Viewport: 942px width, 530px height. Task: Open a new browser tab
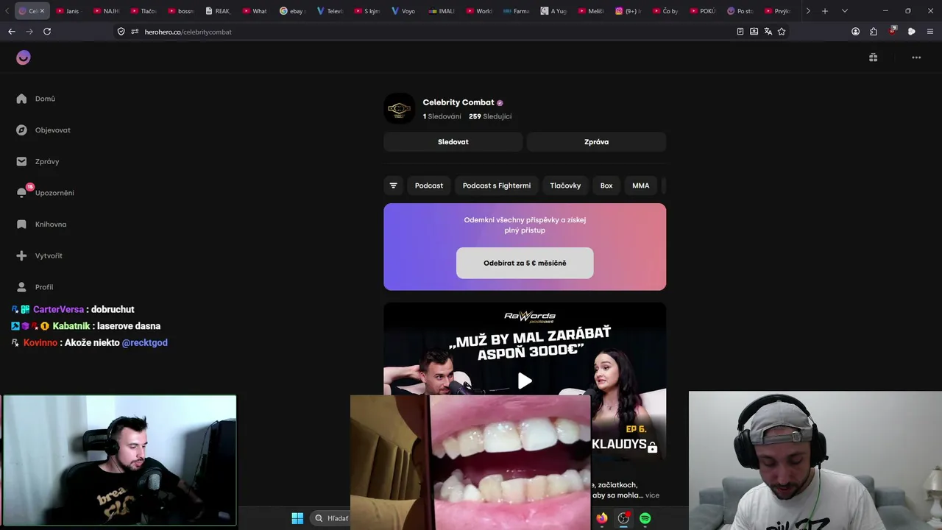click(x=825, y=11)
